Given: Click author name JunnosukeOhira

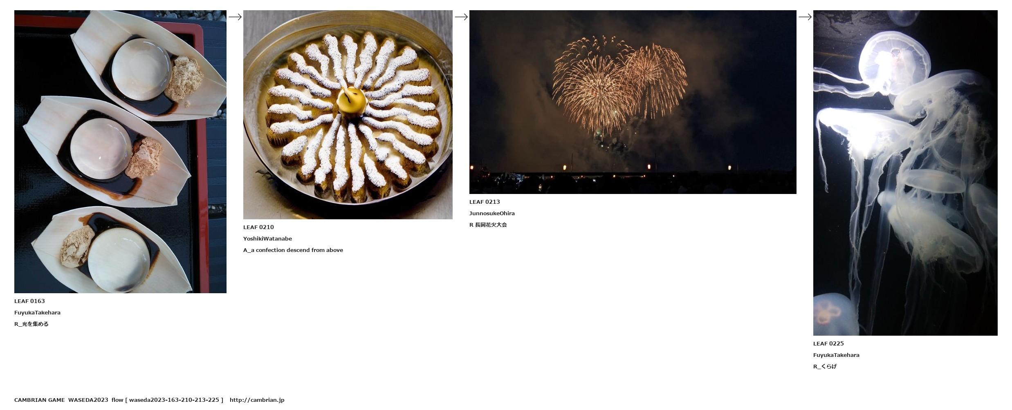Looking at the screenshot, I should (492, 214).
